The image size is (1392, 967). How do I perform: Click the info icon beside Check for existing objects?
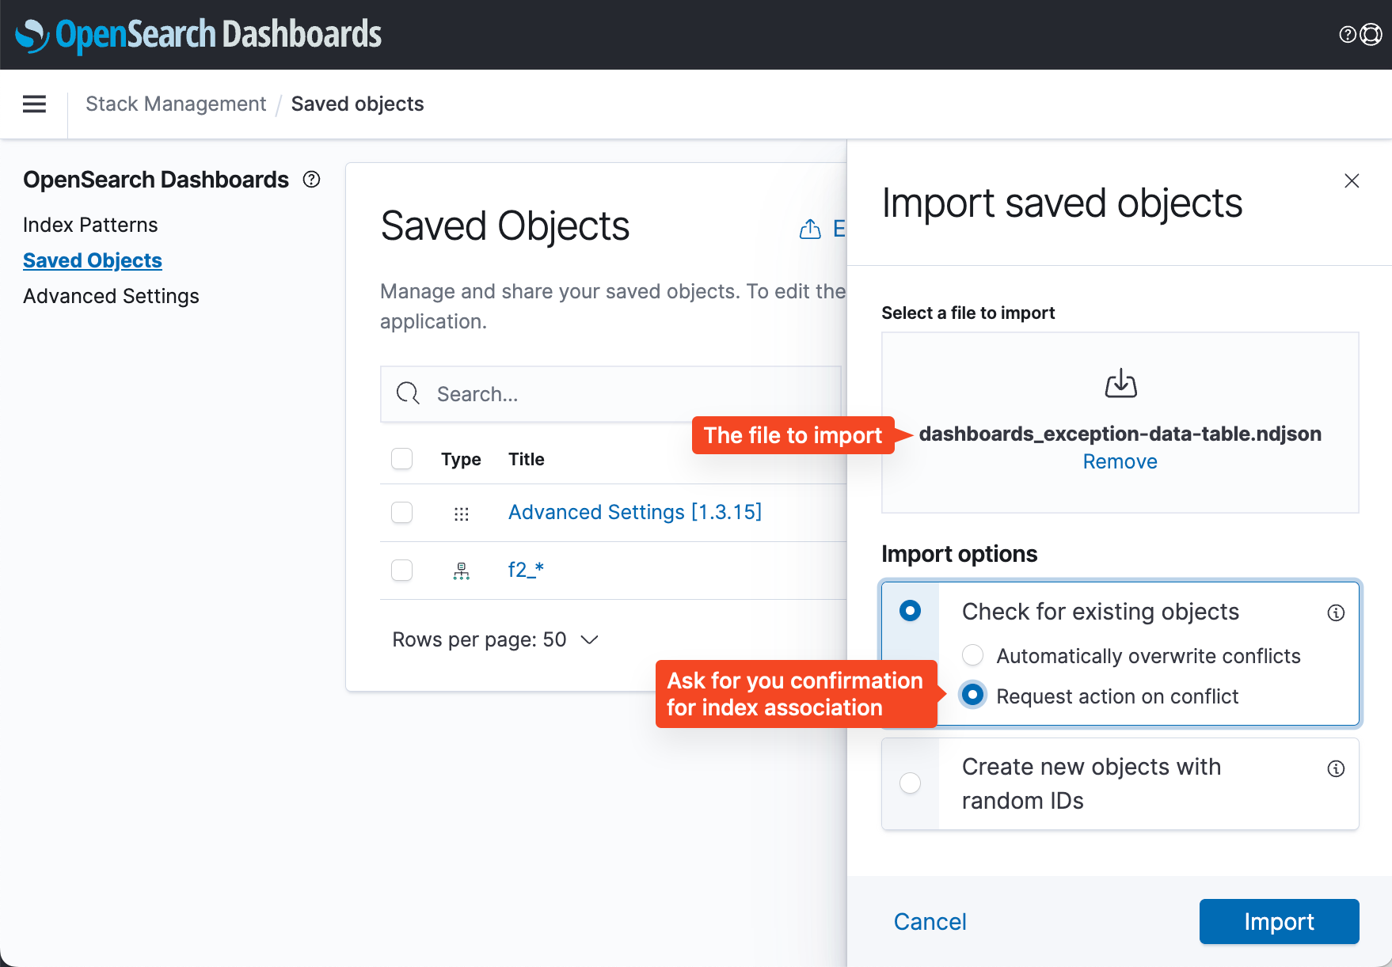click(x=1336, y=612)
